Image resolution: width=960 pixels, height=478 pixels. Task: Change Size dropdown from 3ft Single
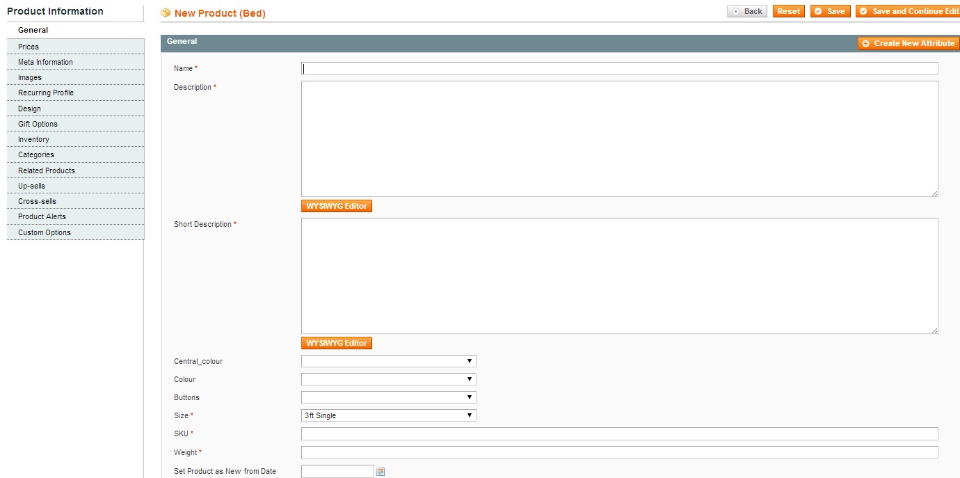pyautogui.click(x=388, y=415)
